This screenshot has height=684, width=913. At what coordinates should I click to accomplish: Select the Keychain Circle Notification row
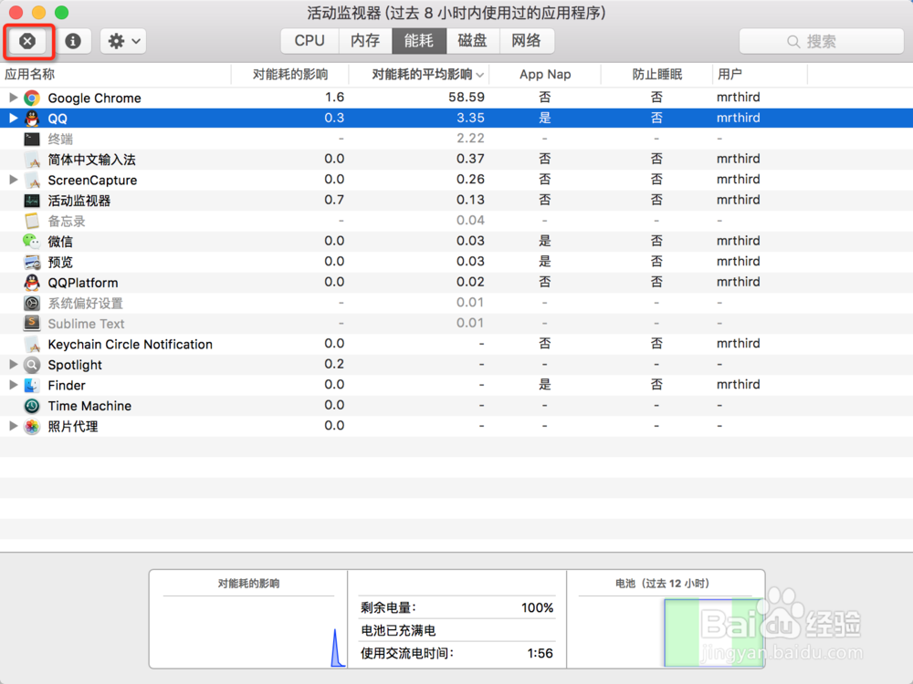pos(130,344)
